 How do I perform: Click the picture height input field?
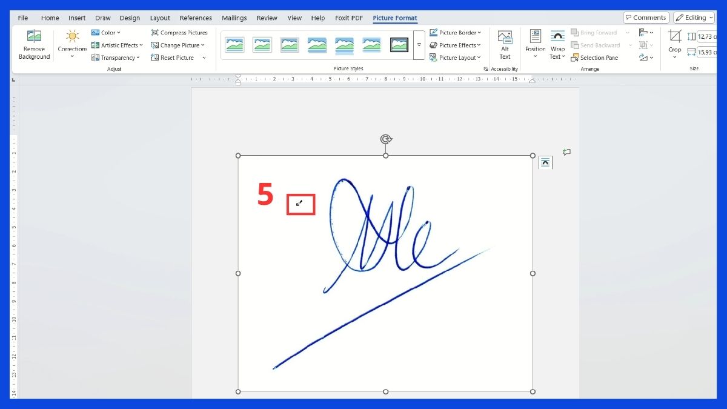[706, 36]
